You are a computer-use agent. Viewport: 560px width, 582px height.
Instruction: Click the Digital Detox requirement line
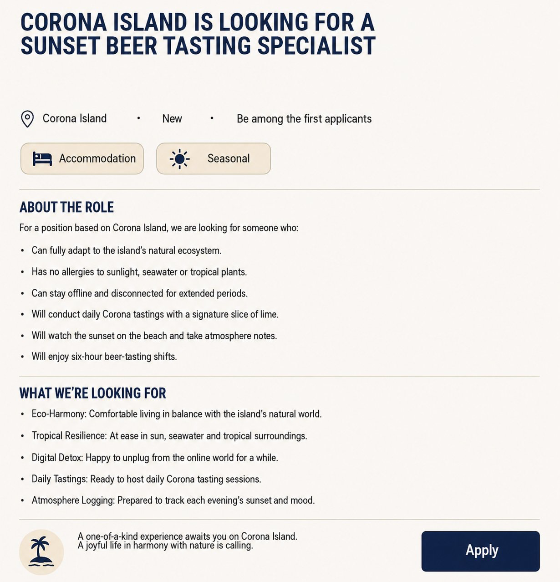pos(155,458)
